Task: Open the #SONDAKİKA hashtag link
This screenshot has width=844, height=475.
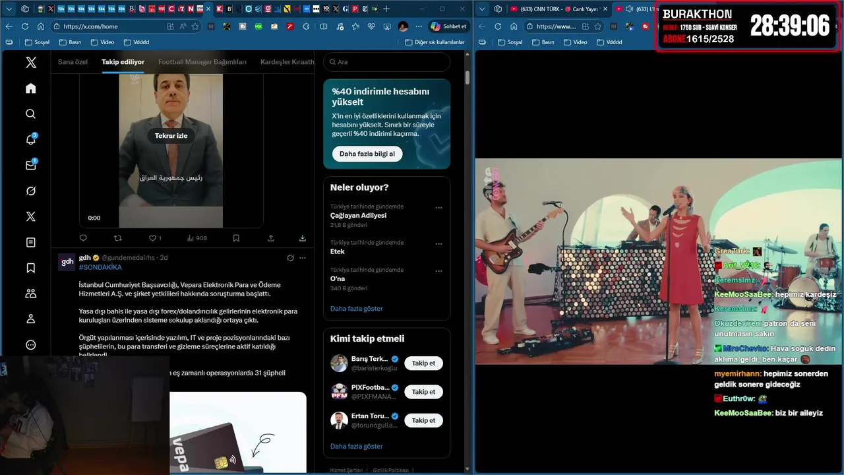Action: tap(100, 267)
